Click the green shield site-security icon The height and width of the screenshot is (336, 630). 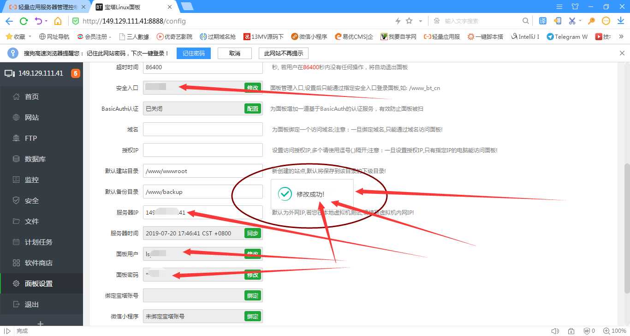[x=76, y=21]
